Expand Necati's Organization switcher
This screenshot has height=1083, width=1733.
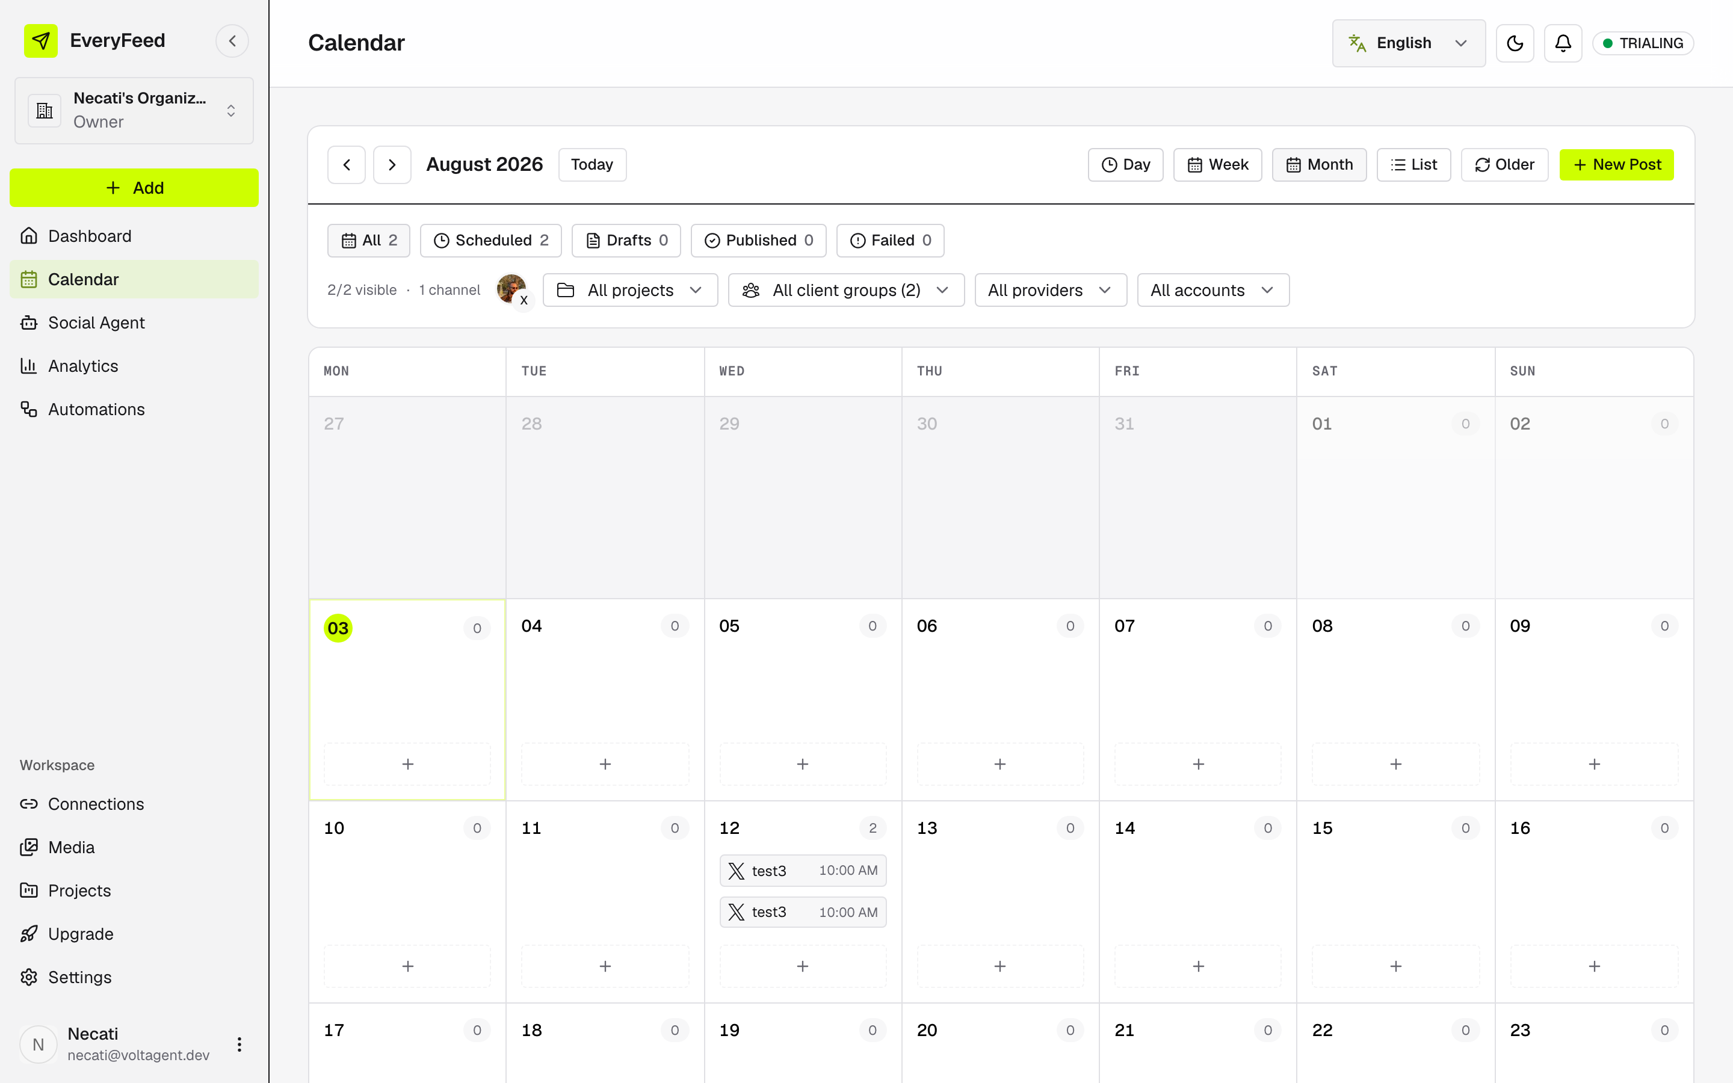pos(134,110)
